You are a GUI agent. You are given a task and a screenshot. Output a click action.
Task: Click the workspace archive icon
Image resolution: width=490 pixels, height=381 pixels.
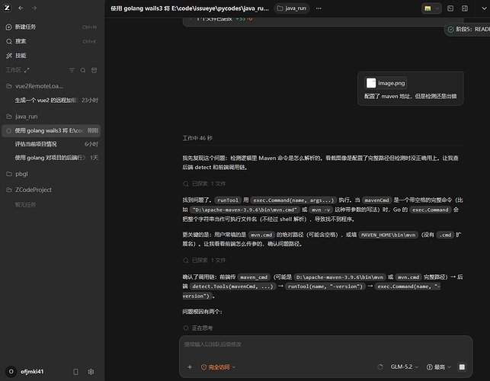pos(94,70)
